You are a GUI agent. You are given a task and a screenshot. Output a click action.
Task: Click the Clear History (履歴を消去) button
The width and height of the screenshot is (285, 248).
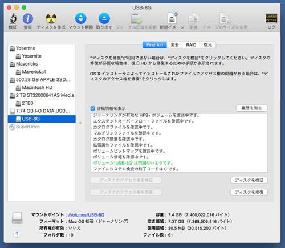(252, 108)
